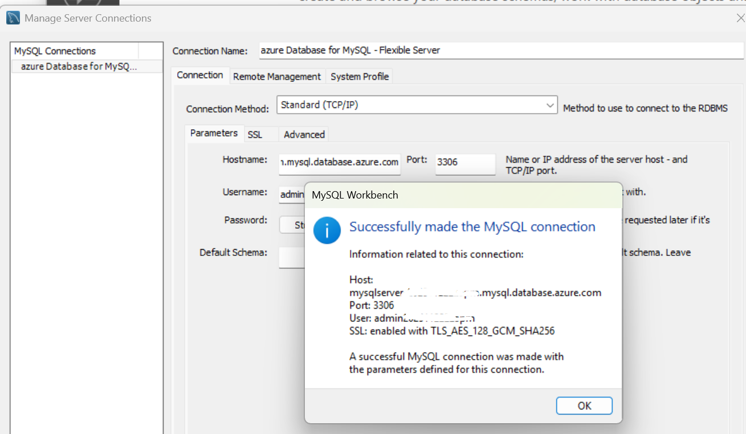Click the Hostname input field

click(340, 163)
